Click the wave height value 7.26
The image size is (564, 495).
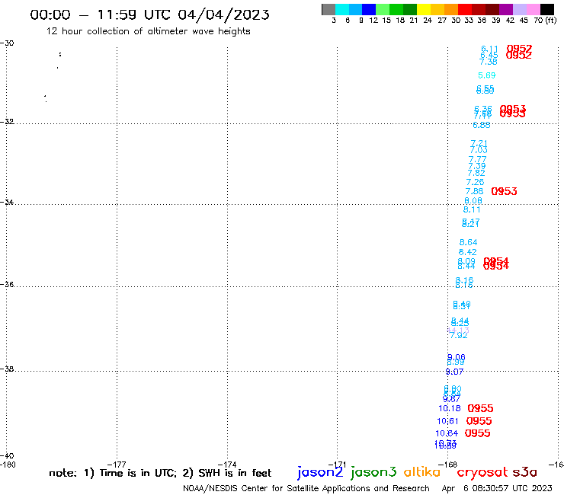pos(475,182)
